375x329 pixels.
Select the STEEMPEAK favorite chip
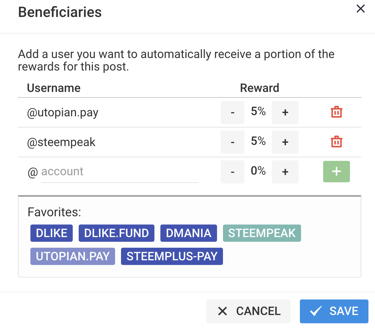[262, 233]
